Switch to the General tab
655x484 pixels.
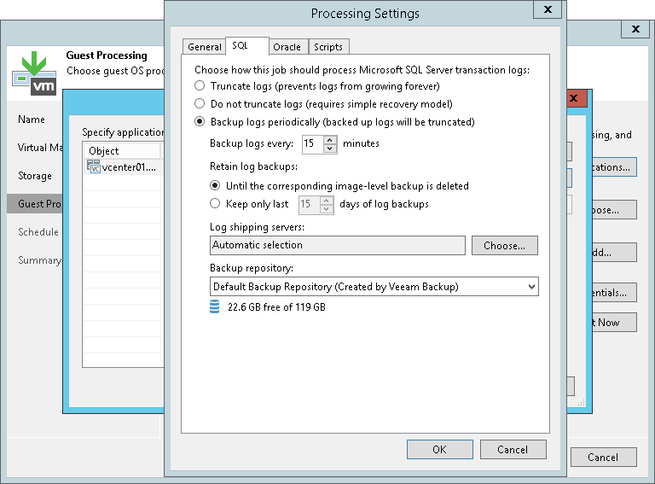[204, 47]
